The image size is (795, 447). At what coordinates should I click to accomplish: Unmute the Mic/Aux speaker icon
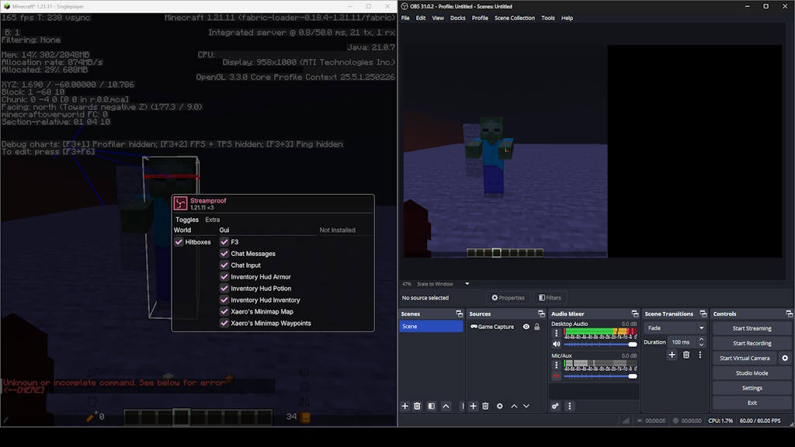[556, 376]
